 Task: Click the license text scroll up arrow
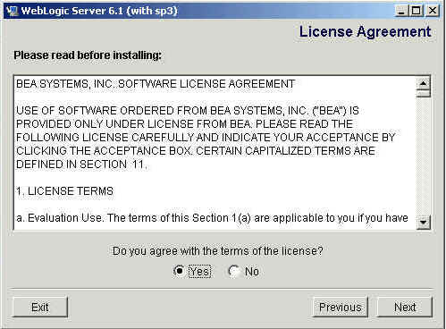point(424,83)
